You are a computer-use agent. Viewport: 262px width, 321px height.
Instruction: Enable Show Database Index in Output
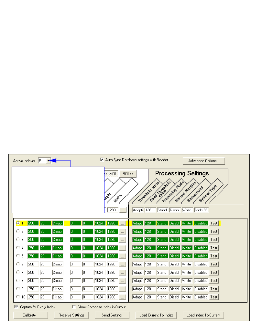[x=74, y=307]
